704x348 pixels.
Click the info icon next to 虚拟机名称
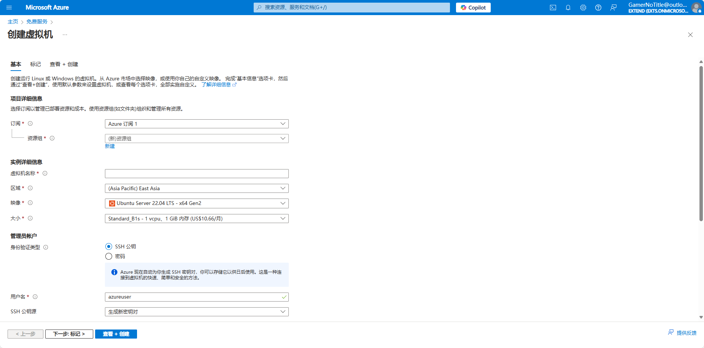pyautogui.click(x=45, y=173)
